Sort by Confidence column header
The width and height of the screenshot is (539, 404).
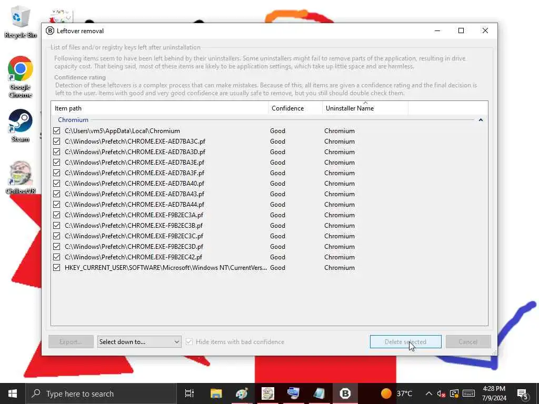[295, 108]
